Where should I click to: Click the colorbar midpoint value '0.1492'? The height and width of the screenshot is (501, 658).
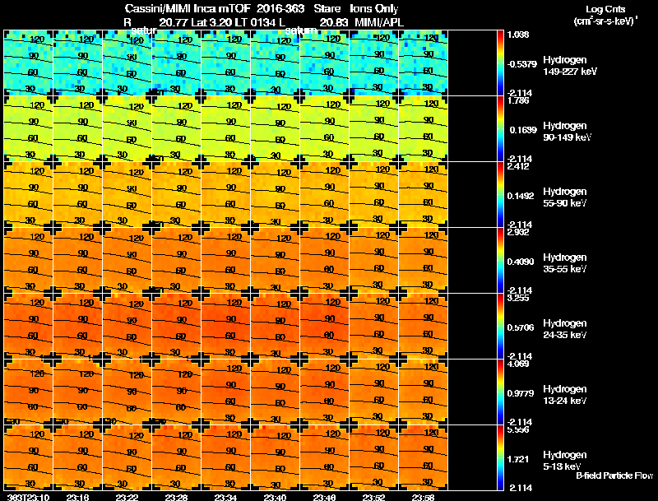pos(521,196)
